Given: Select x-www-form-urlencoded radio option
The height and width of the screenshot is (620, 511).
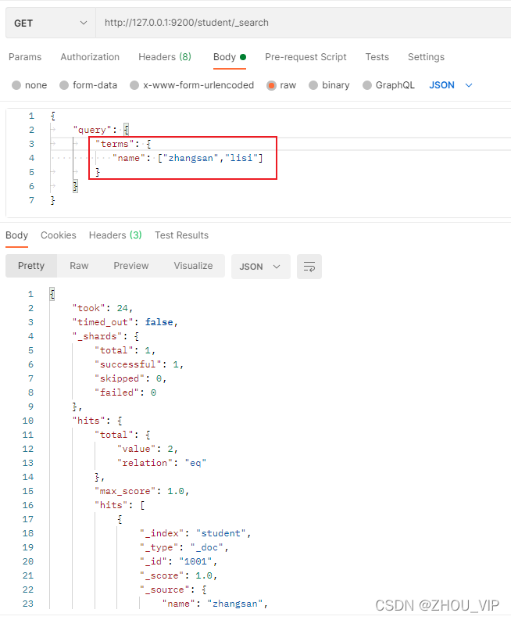Looking at the screenshot, I should coord(134,85).
